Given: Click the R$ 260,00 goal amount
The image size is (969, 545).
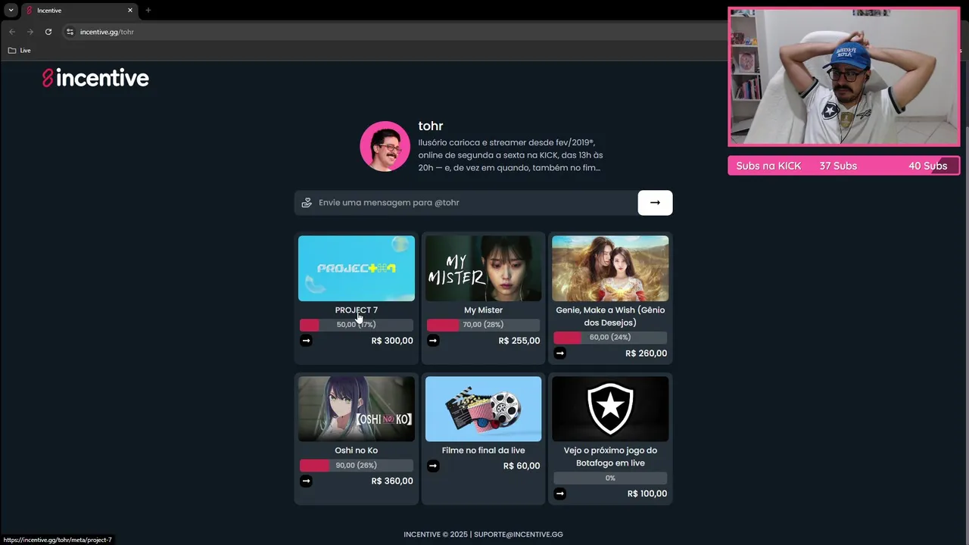Looking at the screenshot, I should [x=647, y=353].
